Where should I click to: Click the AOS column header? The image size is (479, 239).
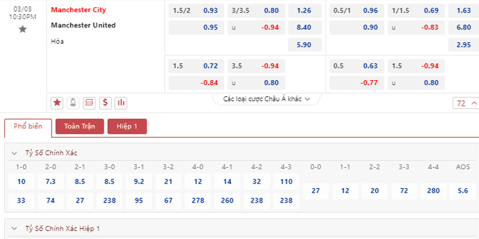pos(463,167)
